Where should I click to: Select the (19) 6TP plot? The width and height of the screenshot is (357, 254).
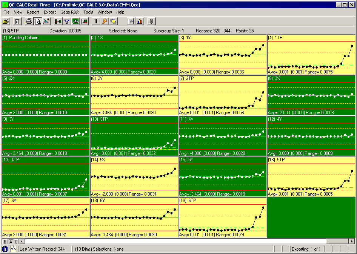tap(223, 217)
